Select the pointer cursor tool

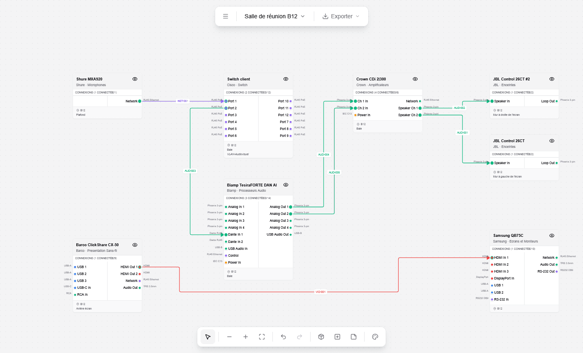[208, 337]
